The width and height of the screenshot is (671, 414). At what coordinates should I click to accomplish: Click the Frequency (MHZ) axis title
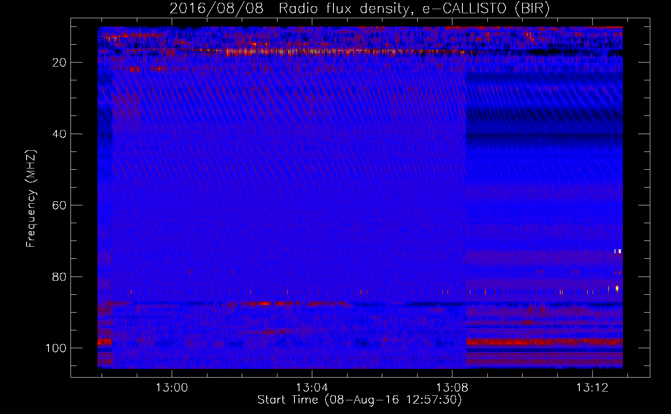32,199
